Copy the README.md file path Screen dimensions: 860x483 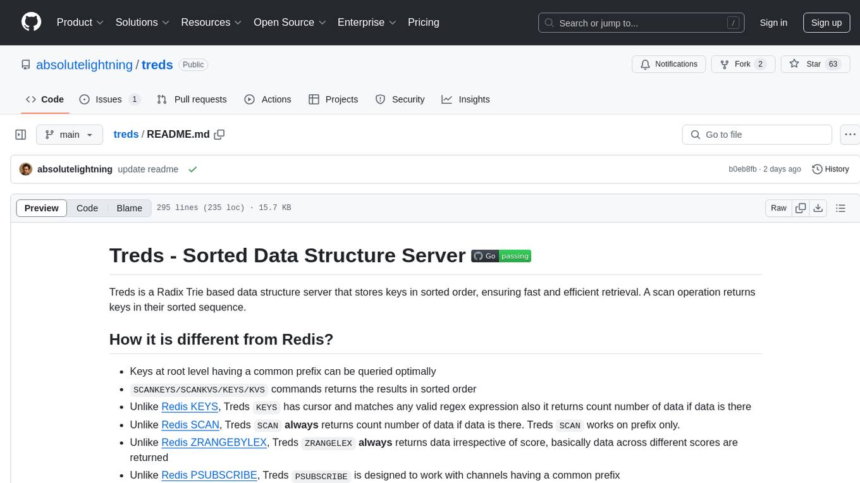tap(219, 134)
